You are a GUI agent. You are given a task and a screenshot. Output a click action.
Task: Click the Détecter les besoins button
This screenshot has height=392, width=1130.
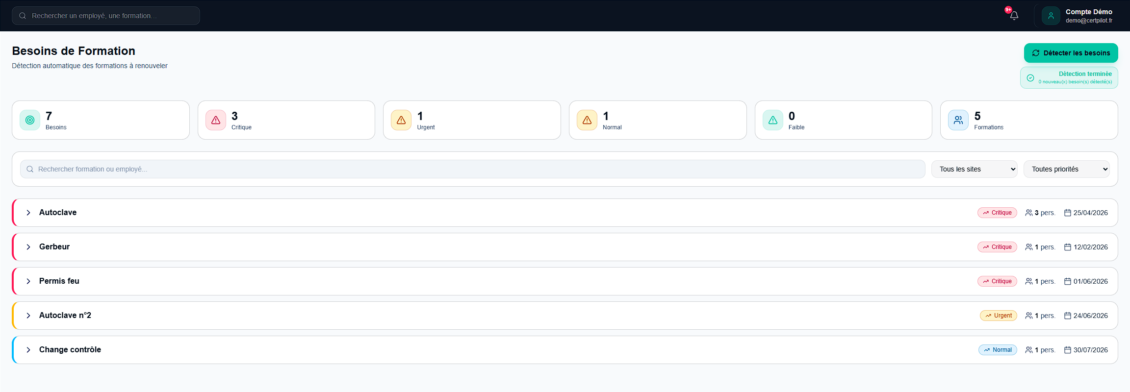(1071, 53)
